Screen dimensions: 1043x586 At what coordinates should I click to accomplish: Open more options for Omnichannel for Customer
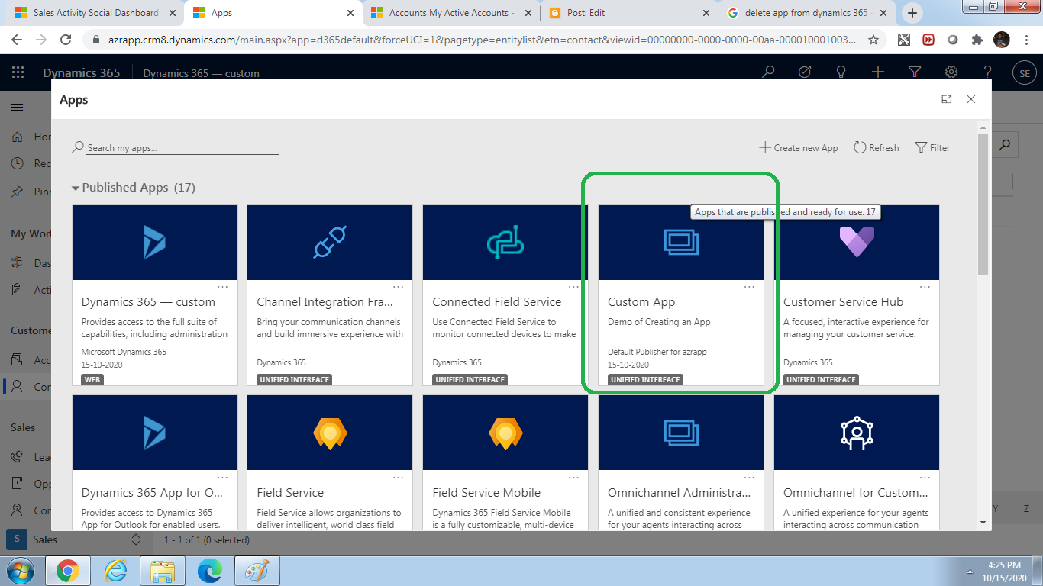925,478
